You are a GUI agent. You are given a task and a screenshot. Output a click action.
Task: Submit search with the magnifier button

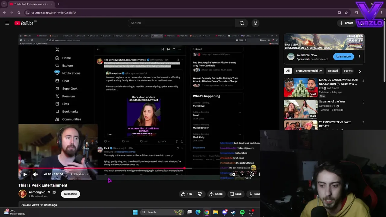pyautogui.click(x=242, y=23)
